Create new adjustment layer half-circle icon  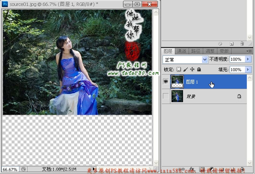[212, 169]
